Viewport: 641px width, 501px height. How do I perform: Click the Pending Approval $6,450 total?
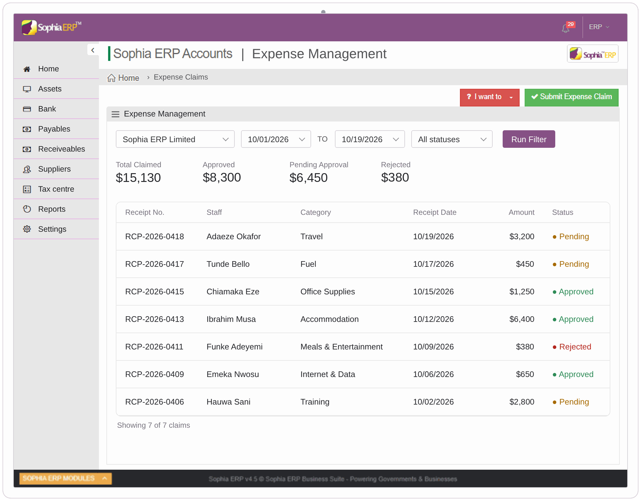[319, 172]
